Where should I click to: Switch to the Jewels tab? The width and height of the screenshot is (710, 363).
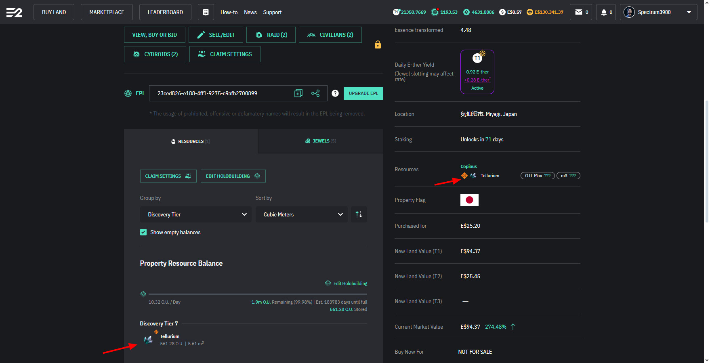(321, 141)
